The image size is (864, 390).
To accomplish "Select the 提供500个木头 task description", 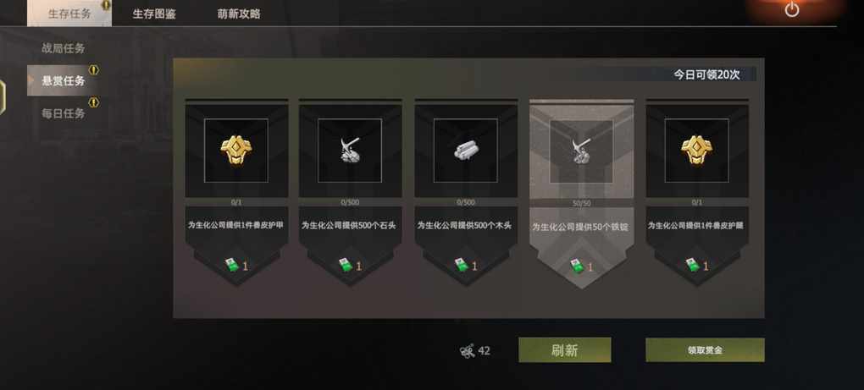I will click(466, 226).
